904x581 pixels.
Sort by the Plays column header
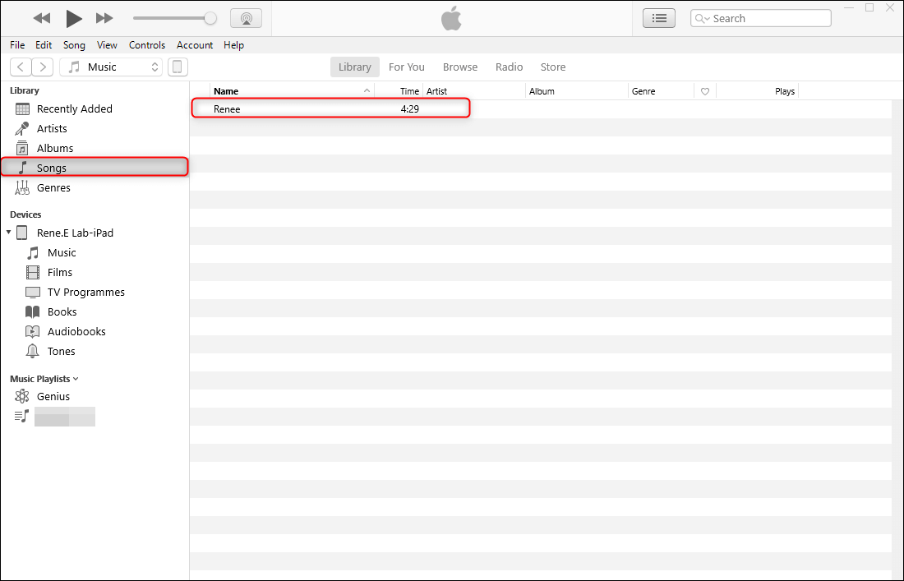tap(758, 91)
